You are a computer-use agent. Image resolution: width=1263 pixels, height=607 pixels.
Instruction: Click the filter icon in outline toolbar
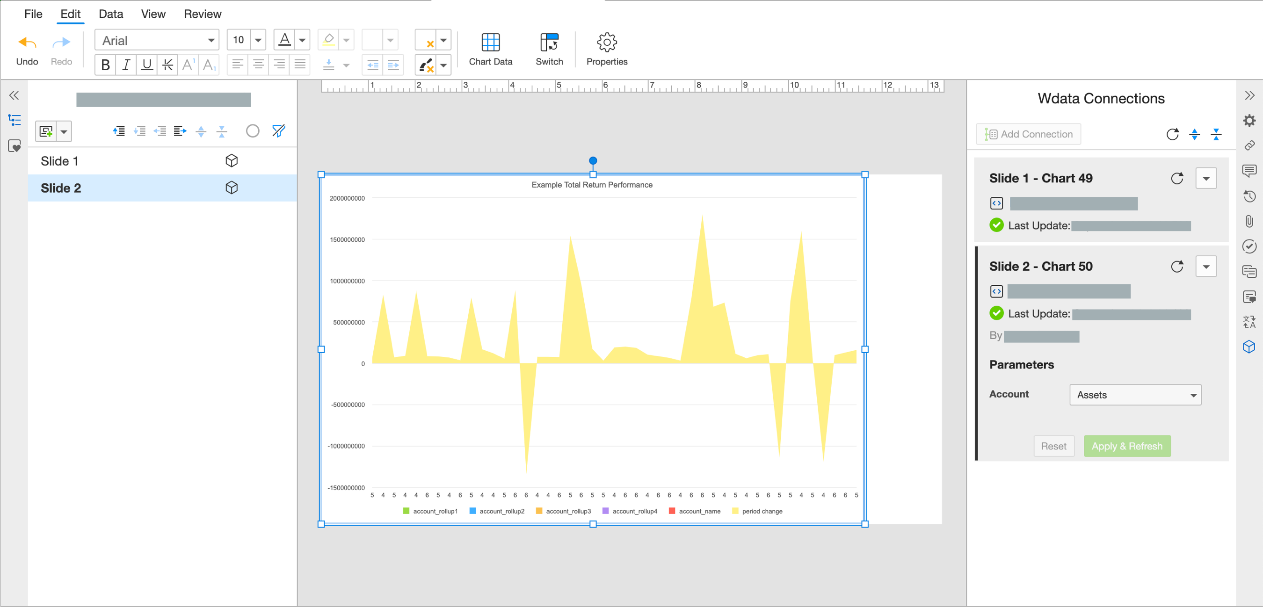(278, 131)
